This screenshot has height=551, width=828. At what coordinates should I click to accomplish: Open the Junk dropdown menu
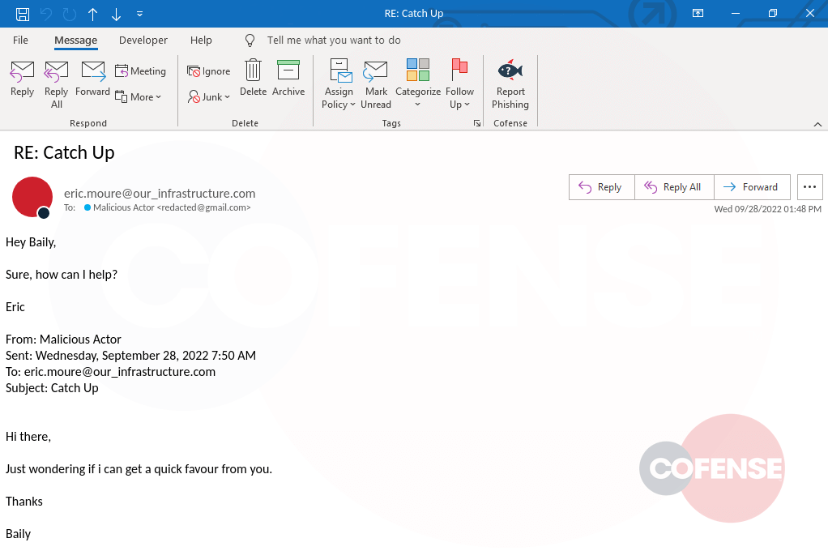pos(209,97)
